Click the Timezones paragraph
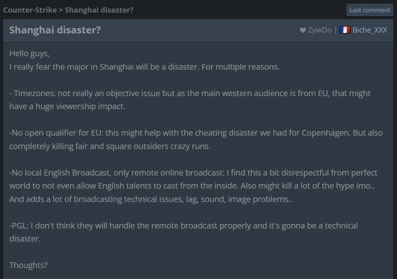Screen dimensions: 397x279 pyautogui.click(x=190, y=93)
